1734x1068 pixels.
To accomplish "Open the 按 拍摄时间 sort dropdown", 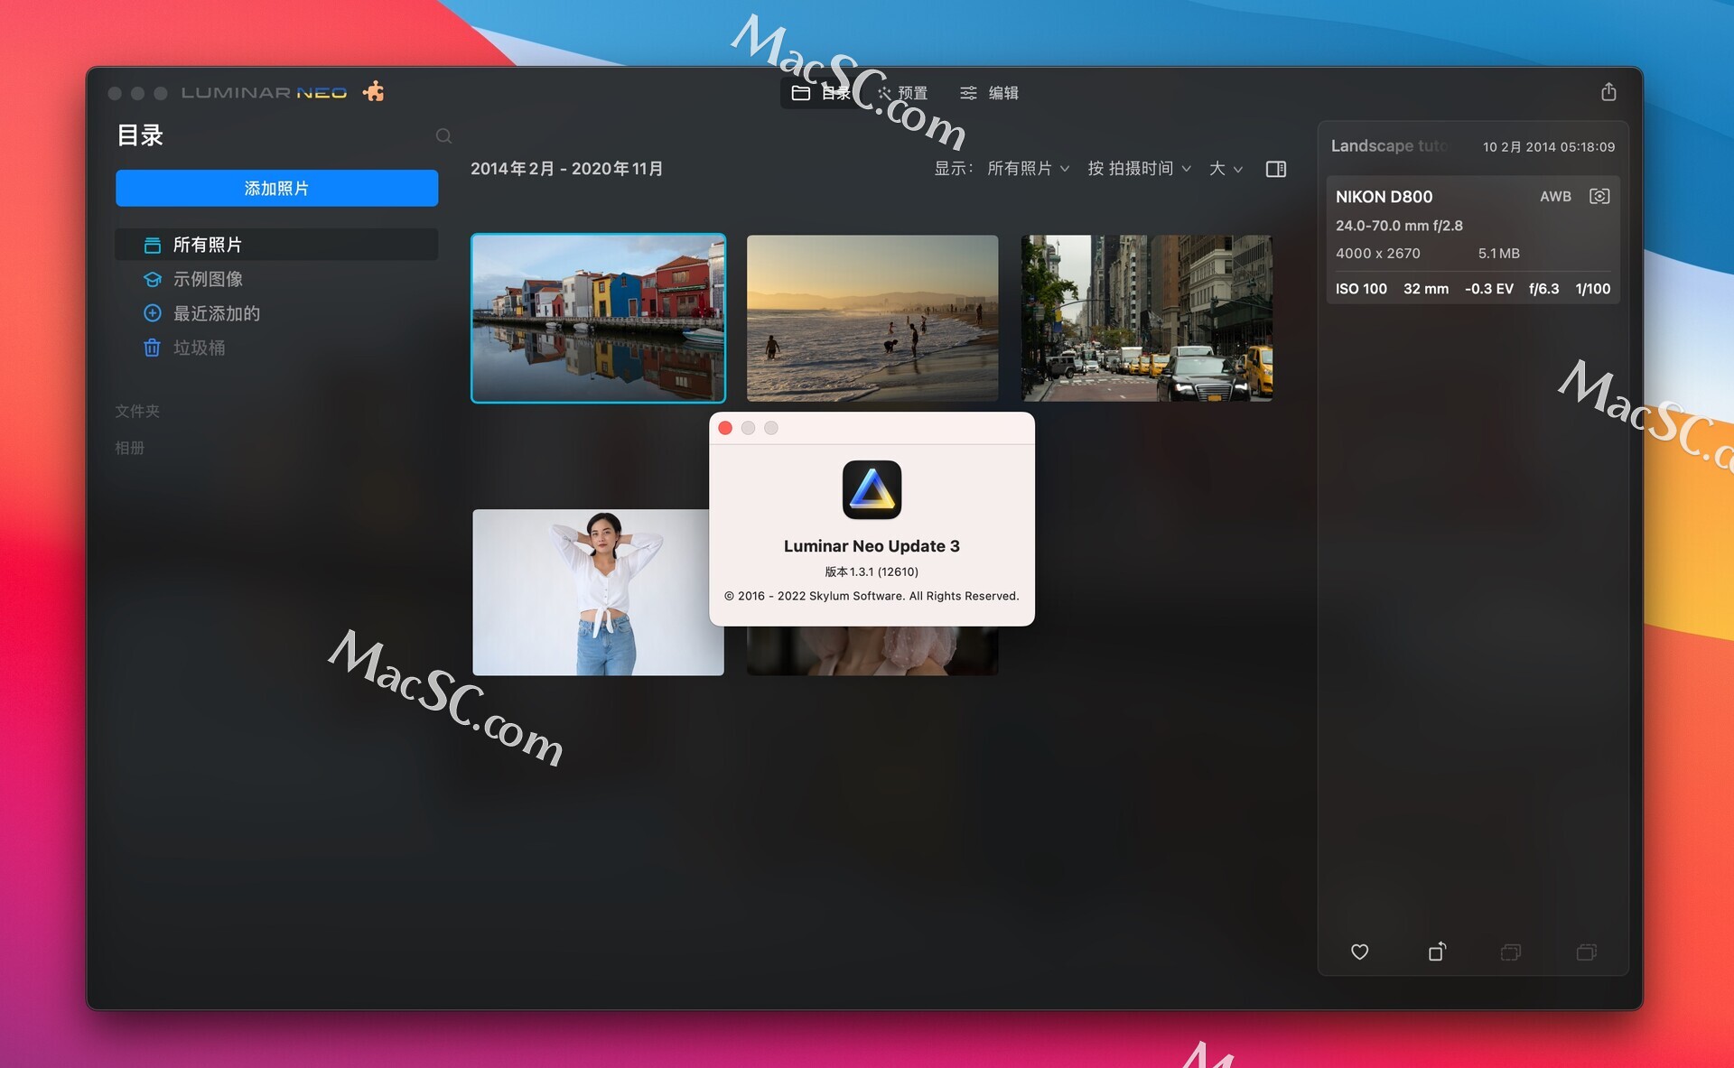I will point(1139,169).
